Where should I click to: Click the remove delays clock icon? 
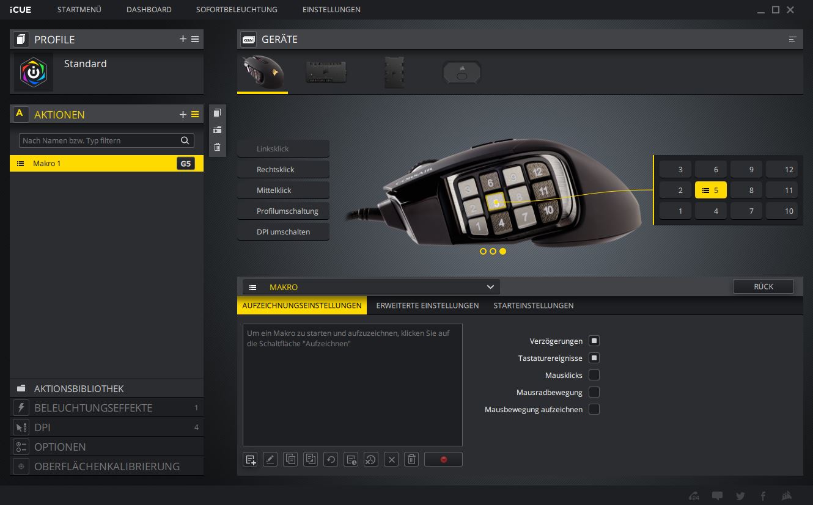(370, 460)
